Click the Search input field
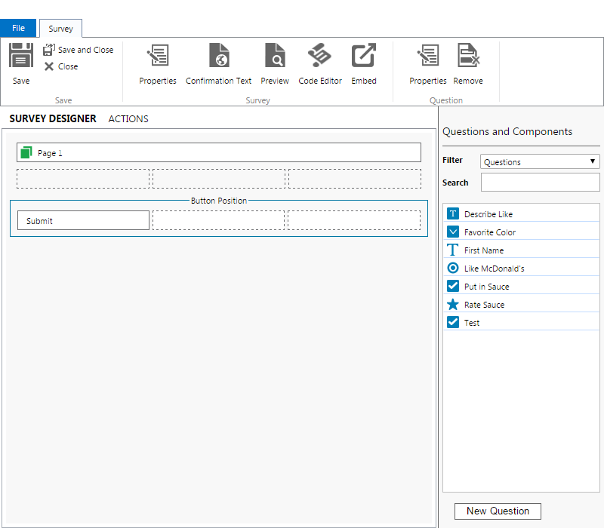Screen dimensions: 604x528 540,183
